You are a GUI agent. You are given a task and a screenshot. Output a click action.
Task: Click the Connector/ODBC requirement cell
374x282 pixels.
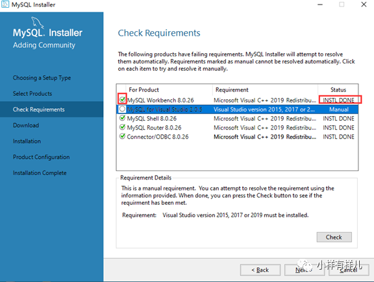coord(265,137)
